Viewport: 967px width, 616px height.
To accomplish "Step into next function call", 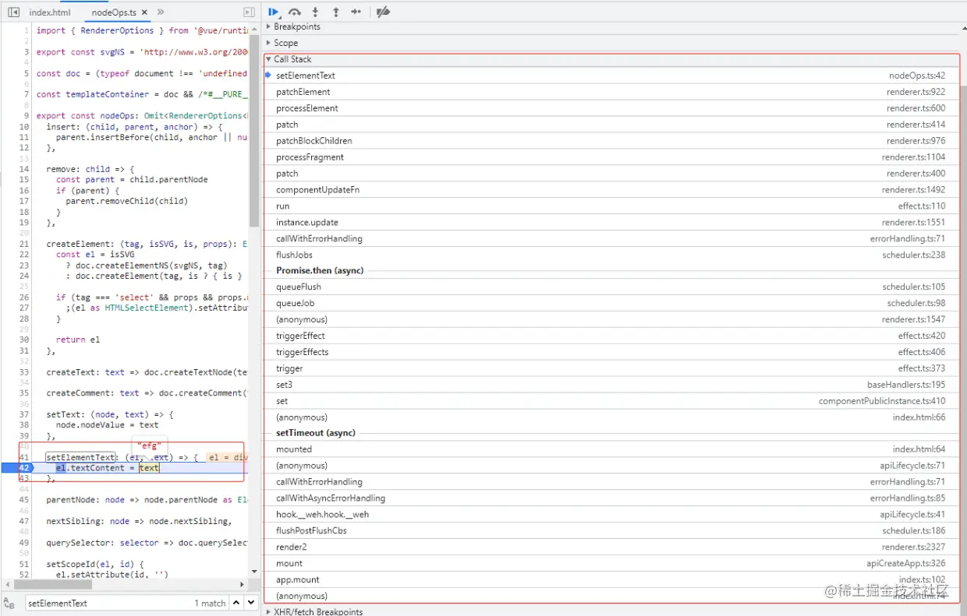I will [x=315, y=12].
